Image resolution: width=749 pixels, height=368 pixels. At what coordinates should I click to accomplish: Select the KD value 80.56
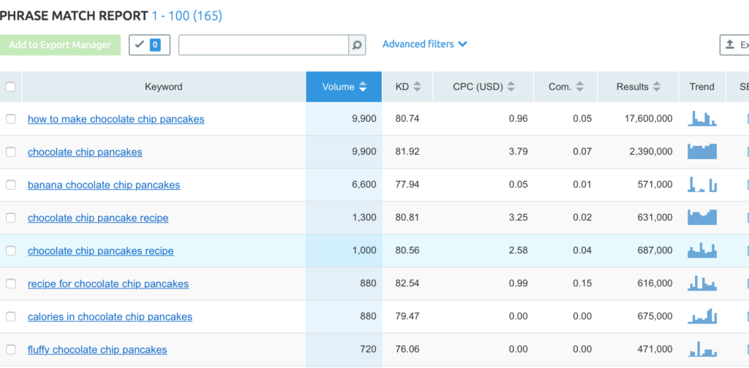click(407, 250)
